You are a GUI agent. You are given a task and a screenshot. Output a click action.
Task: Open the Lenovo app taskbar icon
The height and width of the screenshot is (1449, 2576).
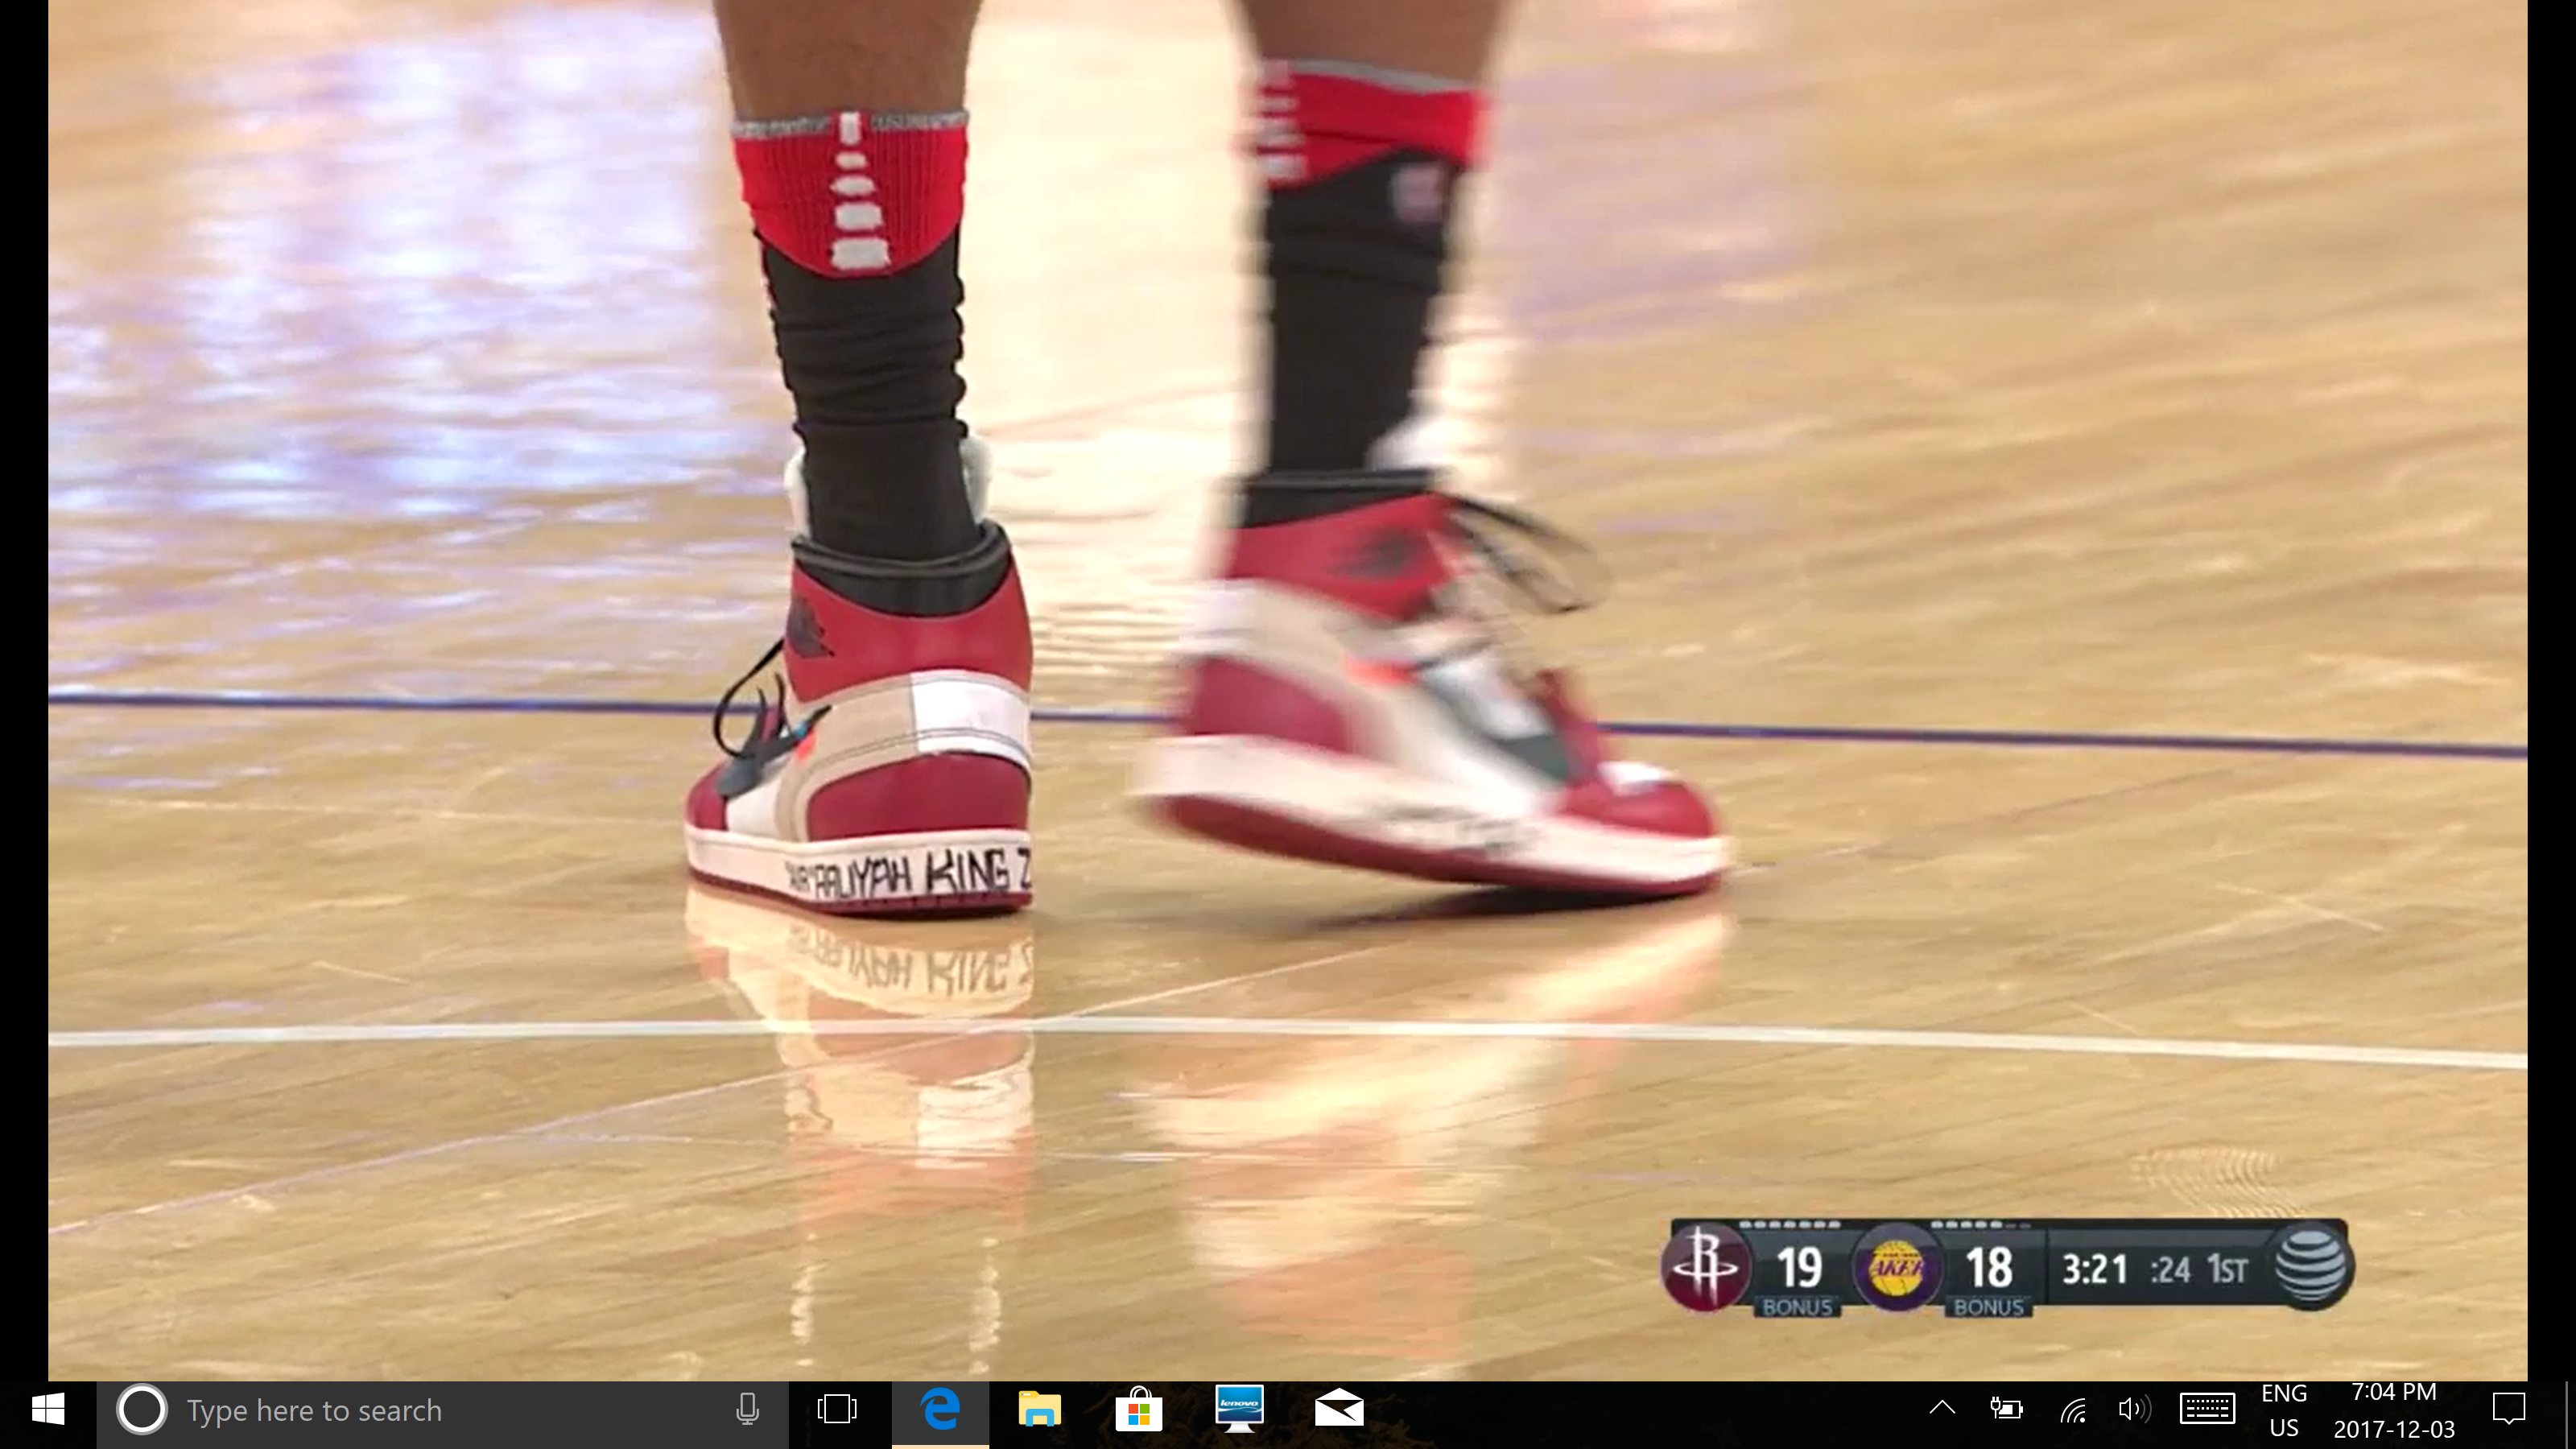click(1239, 1409)
